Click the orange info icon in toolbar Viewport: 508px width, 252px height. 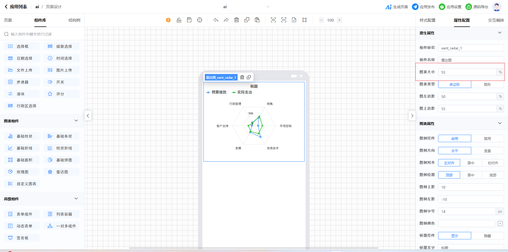(x=168, y=20)
